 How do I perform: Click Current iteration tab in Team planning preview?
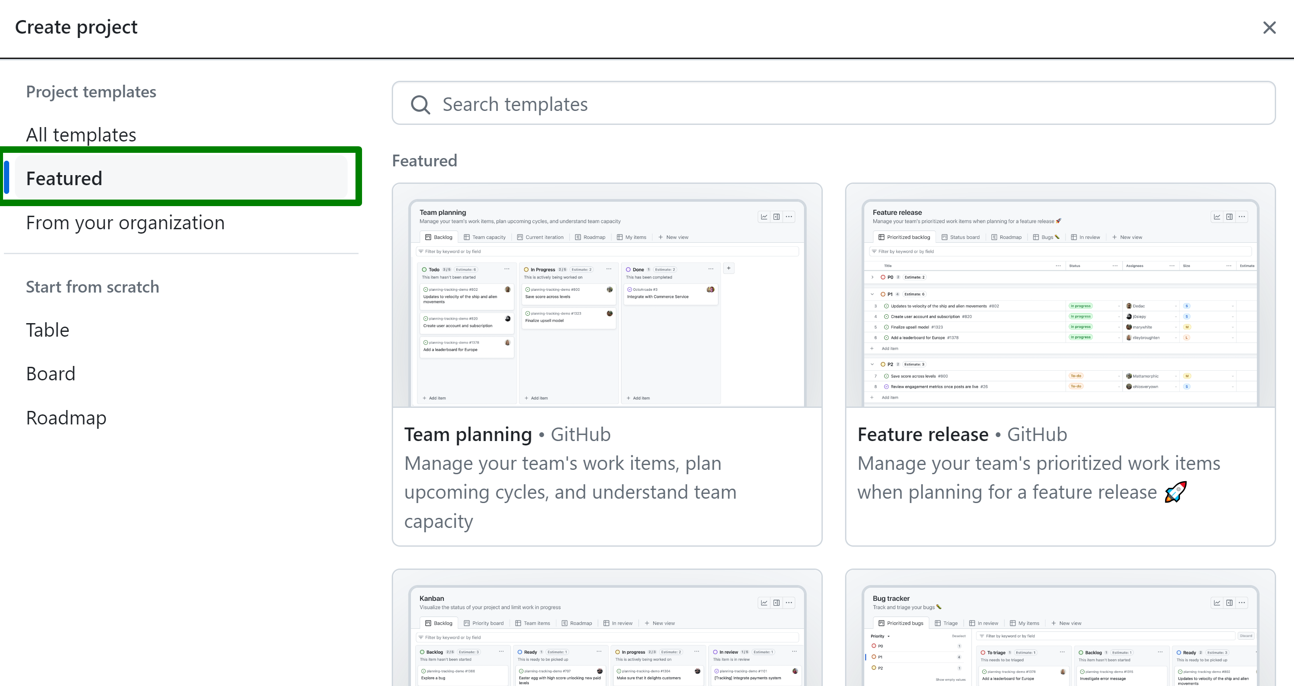(x=541, y=237)
